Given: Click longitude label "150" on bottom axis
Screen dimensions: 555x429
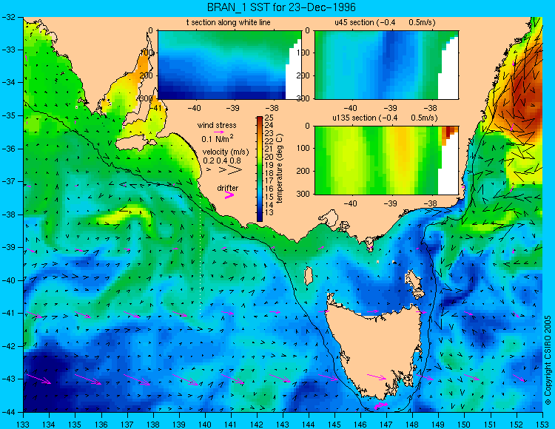Looking at the screenshot, I should (x=465, y=425).
